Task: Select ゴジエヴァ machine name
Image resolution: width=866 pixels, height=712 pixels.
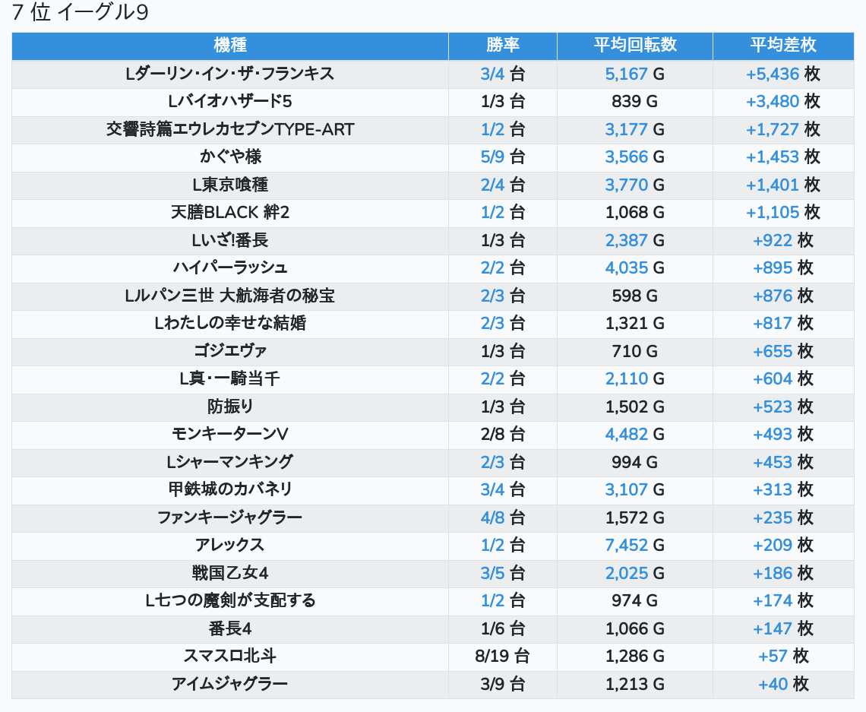Action: pyautogui.click(x=229, y=351)
